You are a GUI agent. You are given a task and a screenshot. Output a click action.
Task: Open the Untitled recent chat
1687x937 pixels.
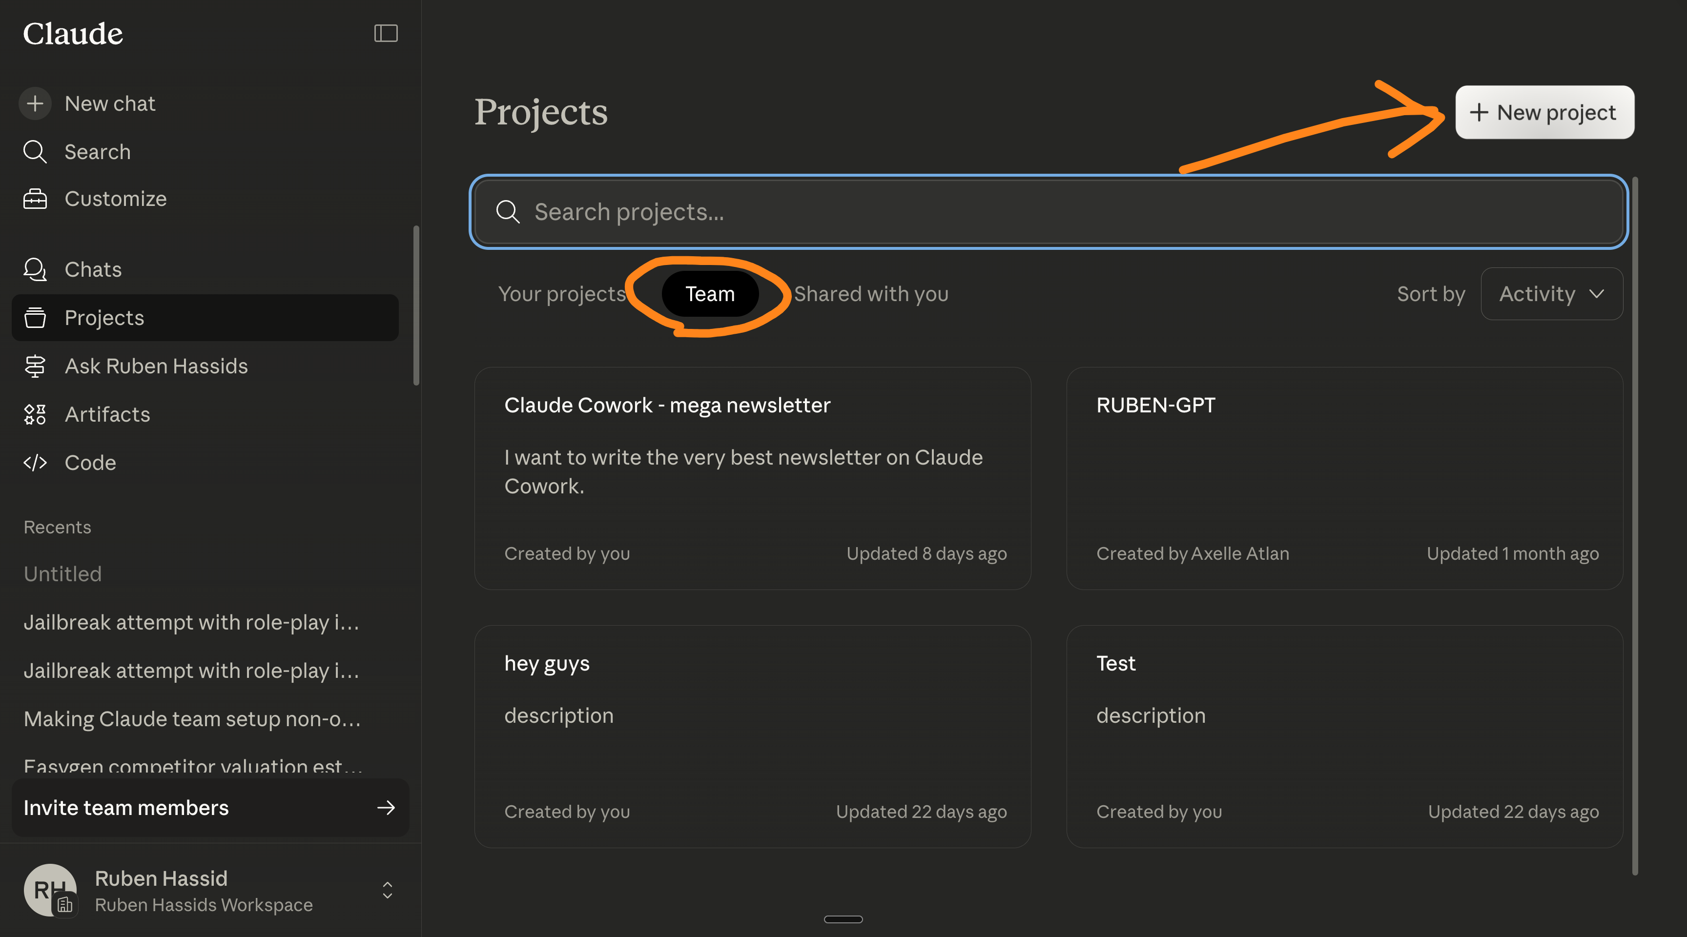[x=63, y=574]
